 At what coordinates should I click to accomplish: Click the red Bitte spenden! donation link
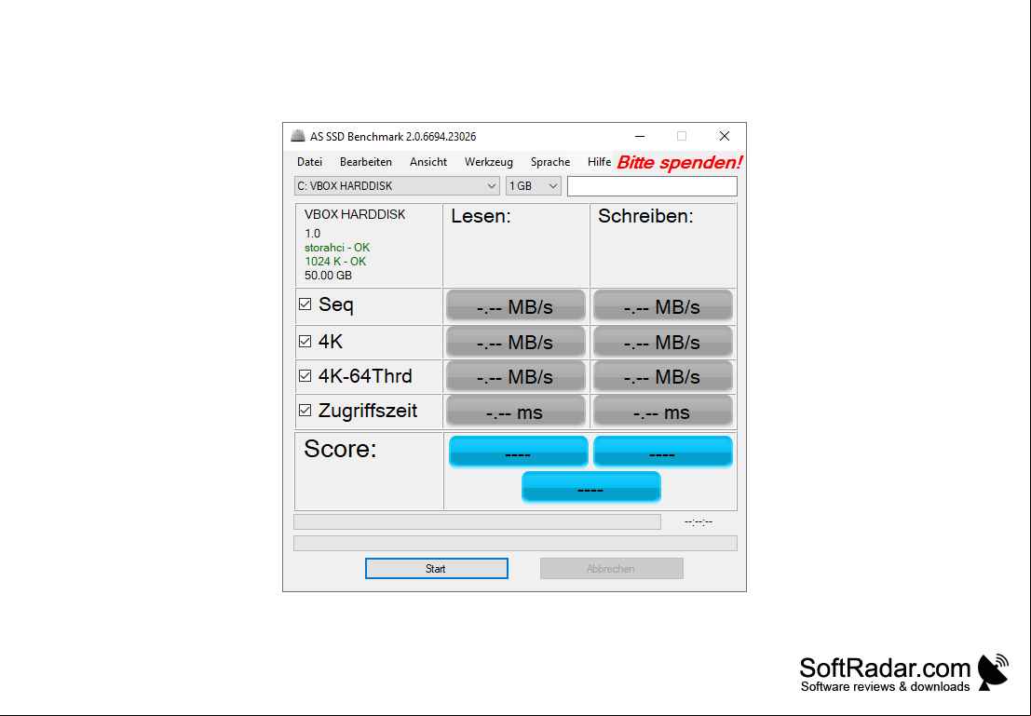[x=679, y=162]
